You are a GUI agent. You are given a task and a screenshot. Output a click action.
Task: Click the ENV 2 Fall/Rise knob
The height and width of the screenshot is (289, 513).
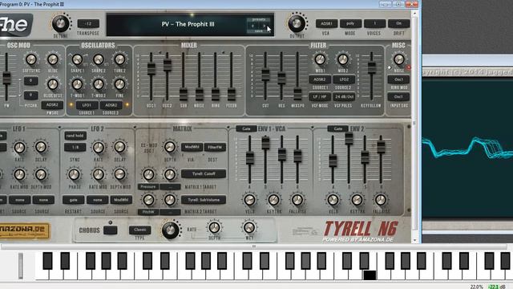tap(381, 200)
